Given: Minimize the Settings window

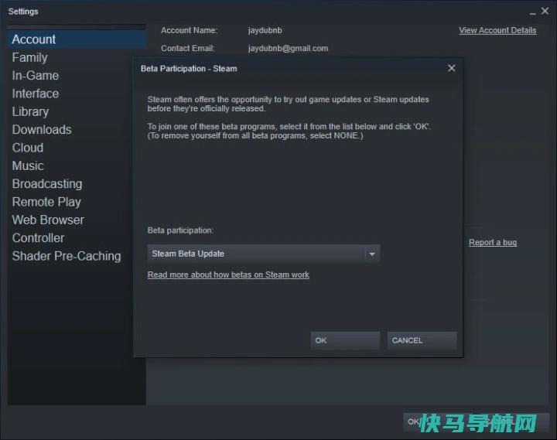Looking at the screenshot, I should [x=532, y=13].
